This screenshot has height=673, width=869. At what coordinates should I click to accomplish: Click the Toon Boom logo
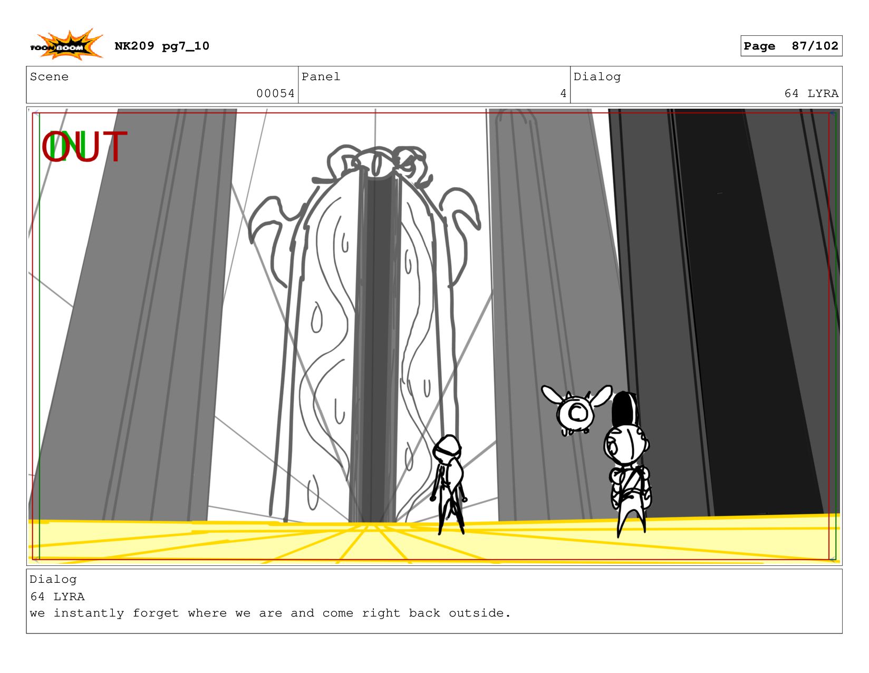(x=66, y=45)
